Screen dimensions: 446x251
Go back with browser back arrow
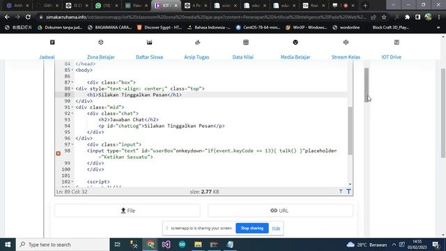pos(7,17)
